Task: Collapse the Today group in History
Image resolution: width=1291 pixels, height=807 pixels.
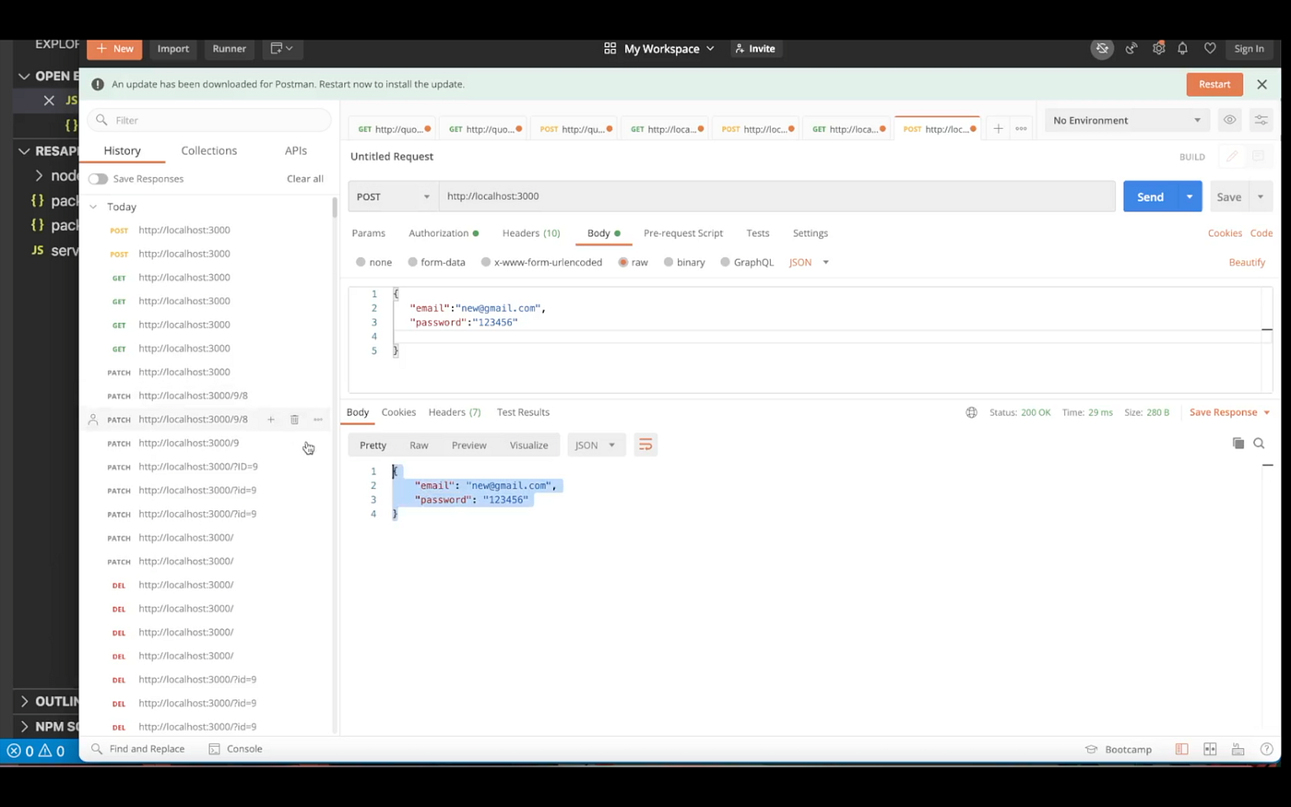Action: 93,207
